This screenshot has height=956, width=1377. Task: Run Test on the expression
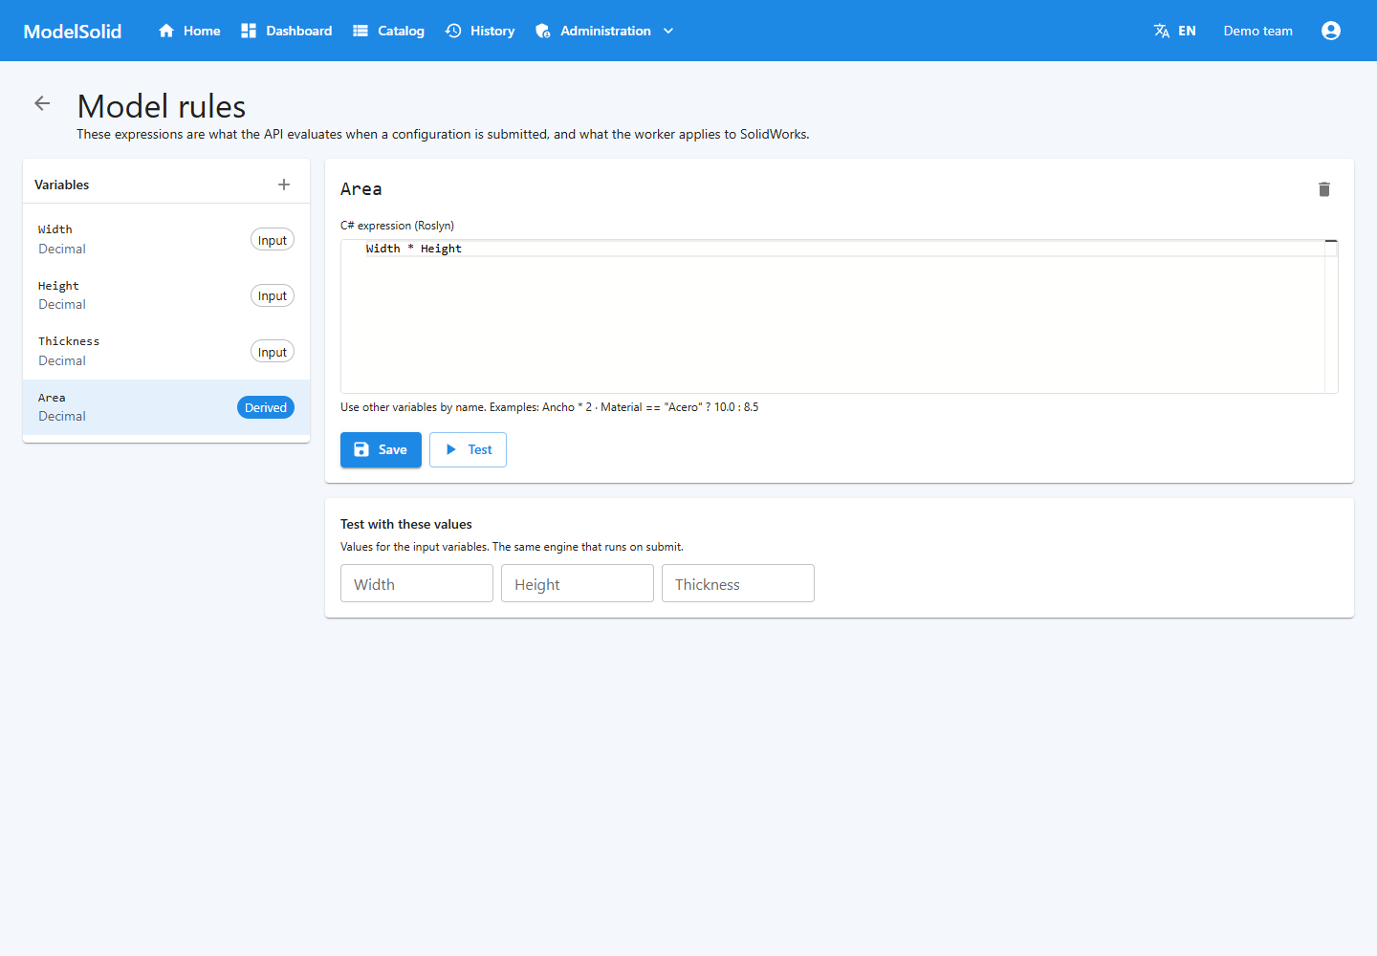coord(468,449)
